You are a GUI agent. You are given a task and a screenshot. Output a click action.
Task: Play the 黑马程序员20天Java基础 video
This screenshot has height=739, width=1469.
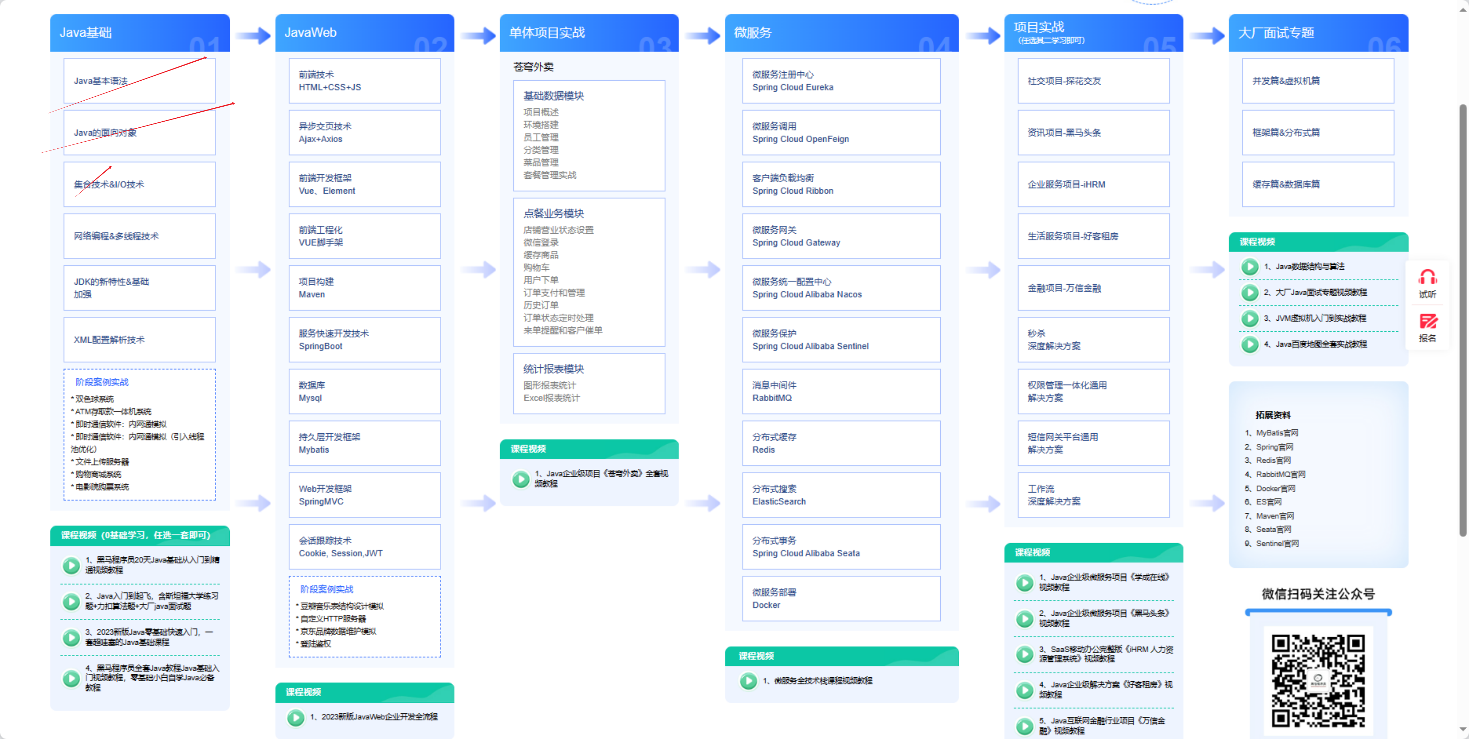coord(71,565)
